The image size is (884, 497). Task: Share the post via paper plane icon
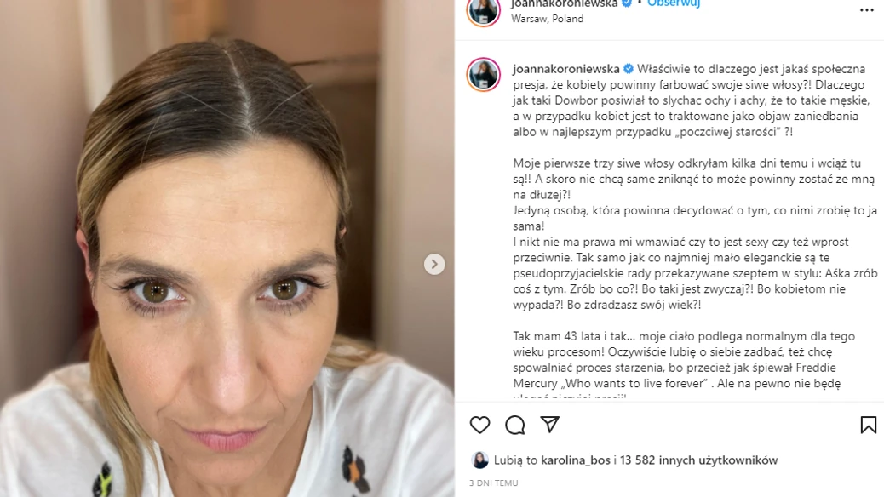[549, 425]
